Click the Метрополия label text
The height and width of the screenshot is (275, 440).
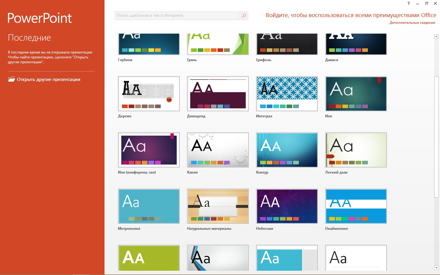tap(129, 229)
